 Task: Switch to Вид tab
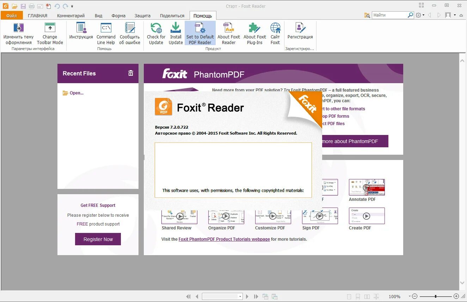pos(98,16)
